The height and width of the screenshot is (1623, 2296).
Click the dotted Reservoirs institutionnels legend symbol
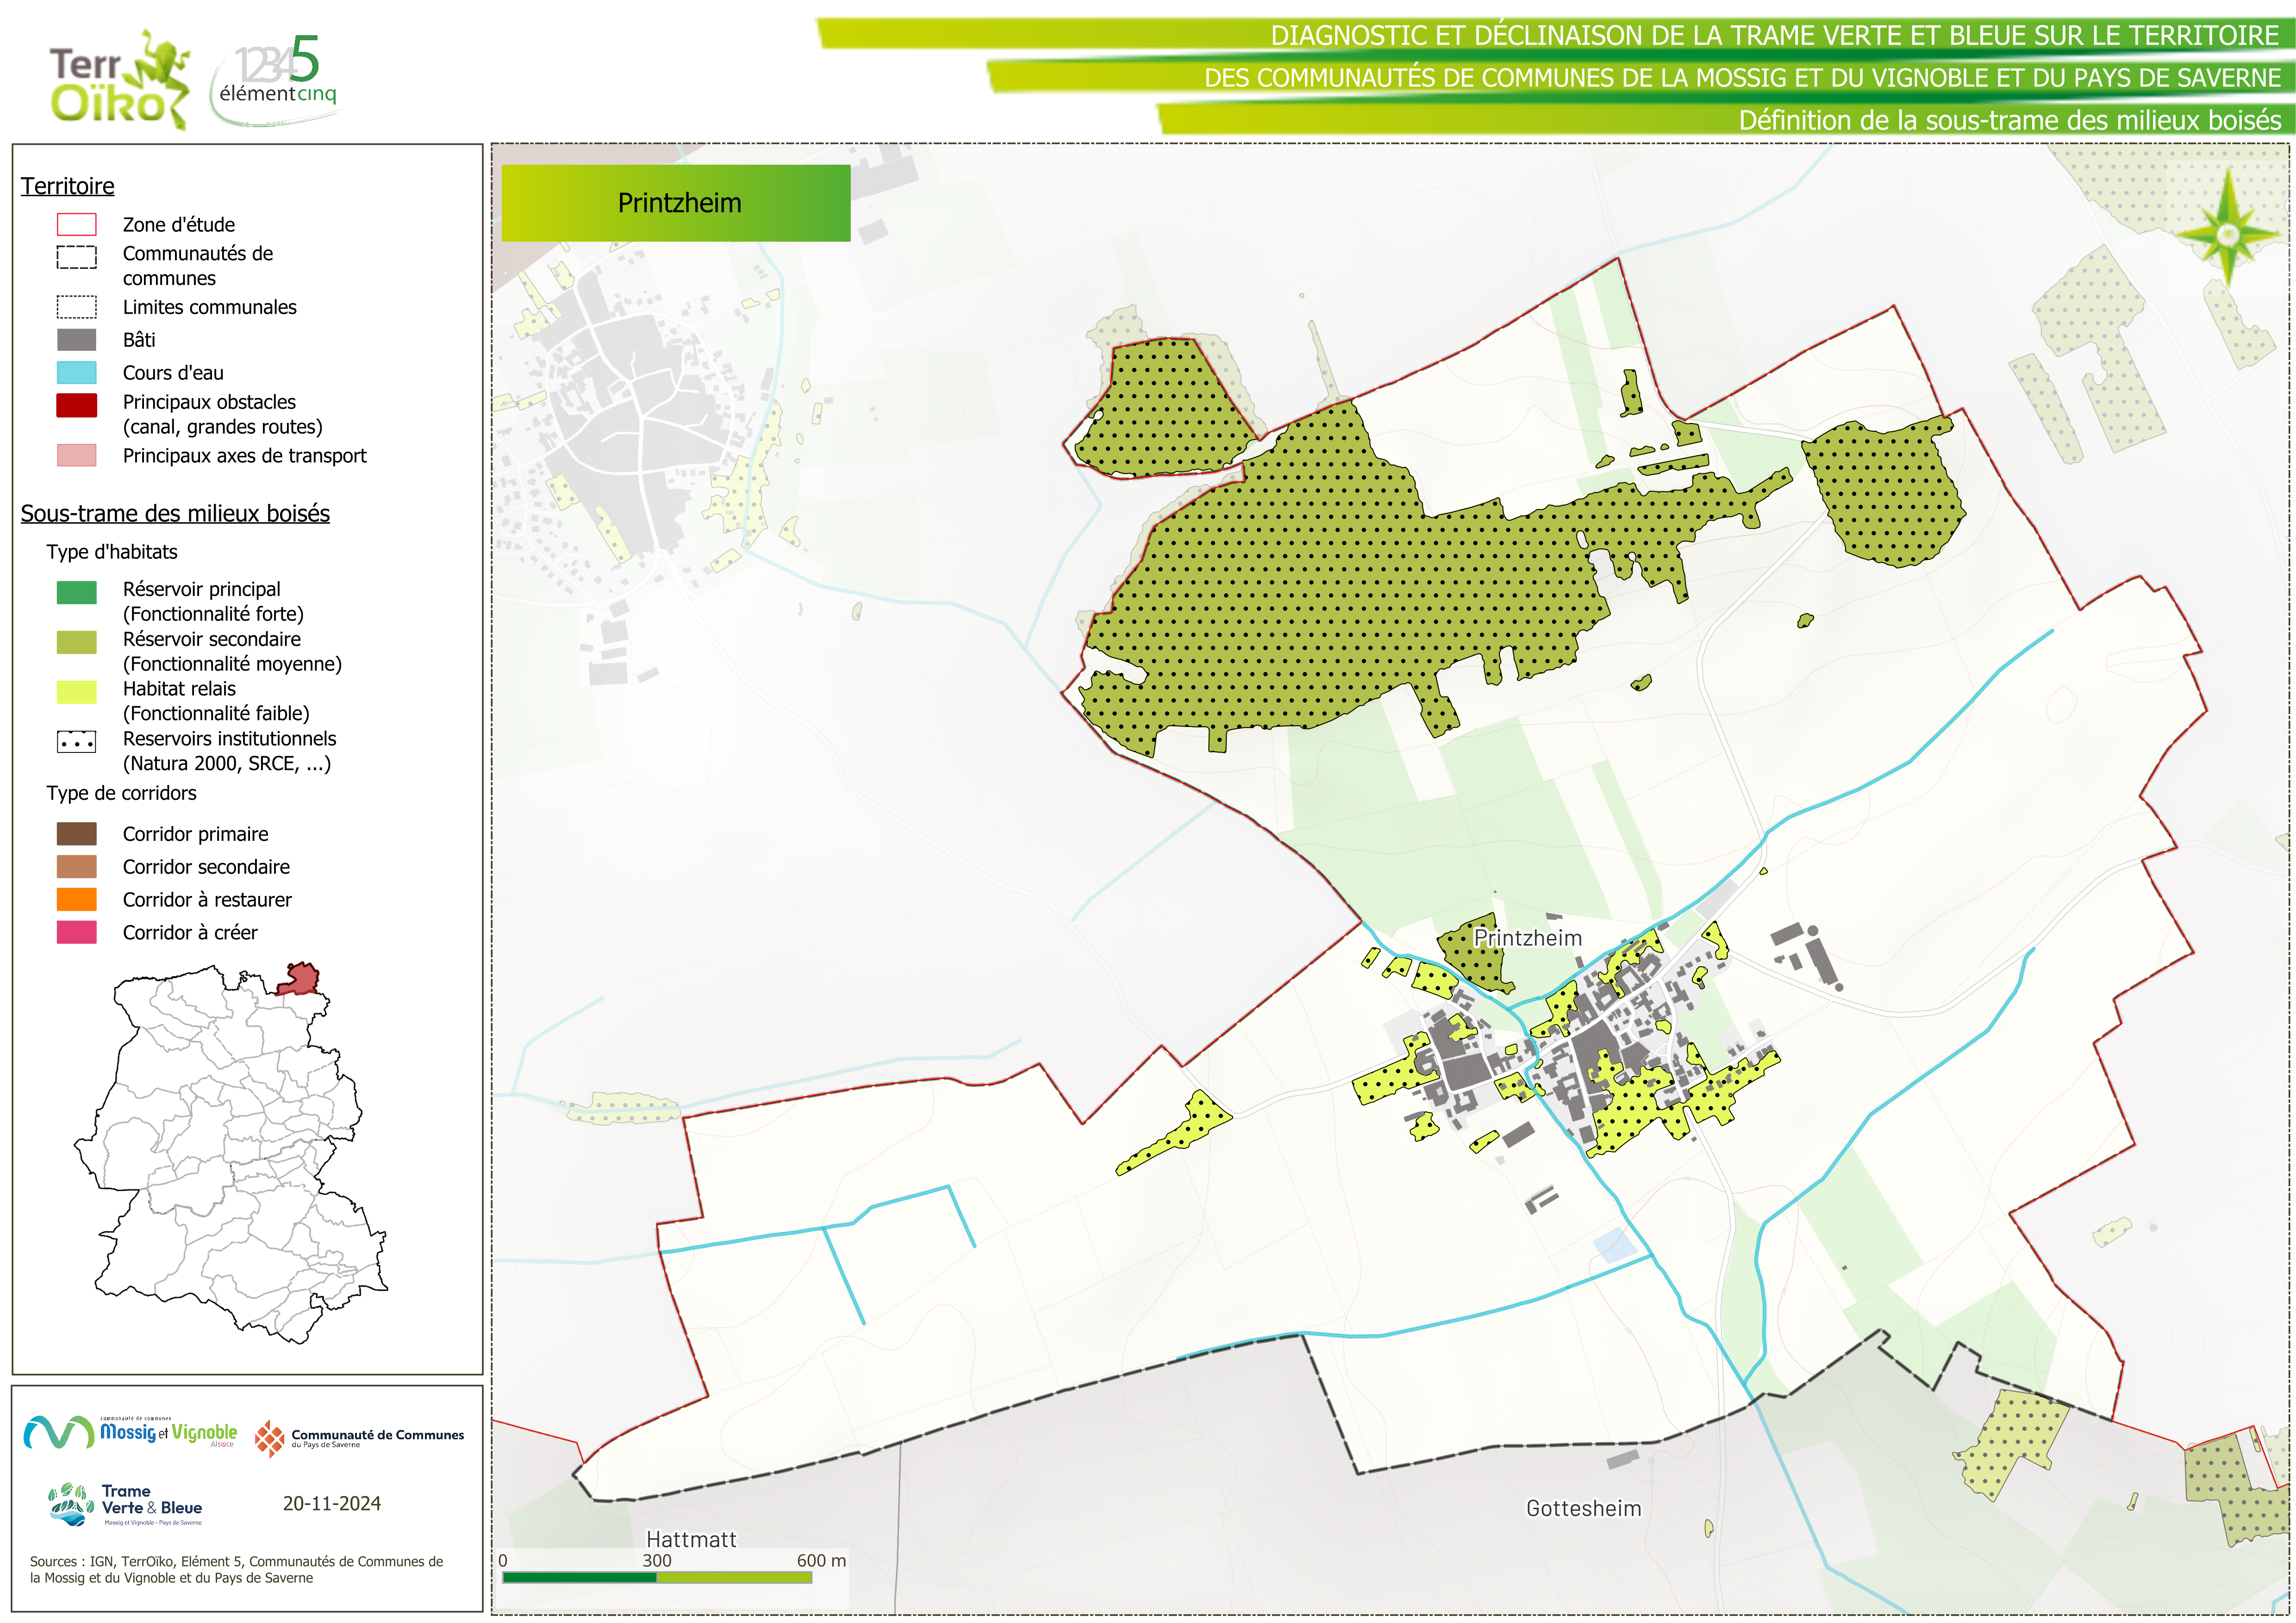(x=77, y=742)
